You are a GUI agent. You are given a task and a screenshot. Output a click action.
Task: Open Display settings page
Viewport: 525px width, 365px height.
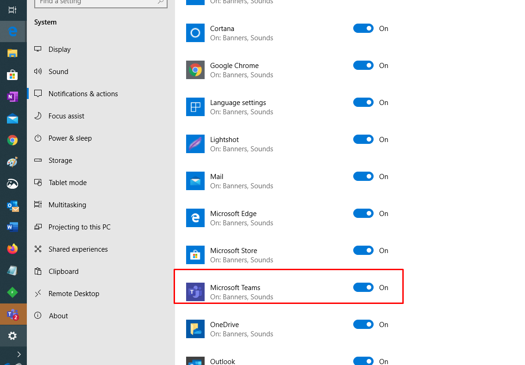pyautogui.click(x=101, y=49)
